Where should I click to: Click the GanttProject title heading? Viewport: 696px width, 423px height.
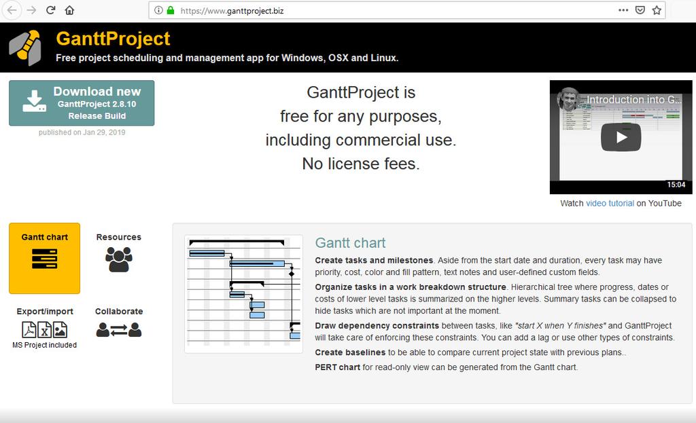click(x=113, y=39)
